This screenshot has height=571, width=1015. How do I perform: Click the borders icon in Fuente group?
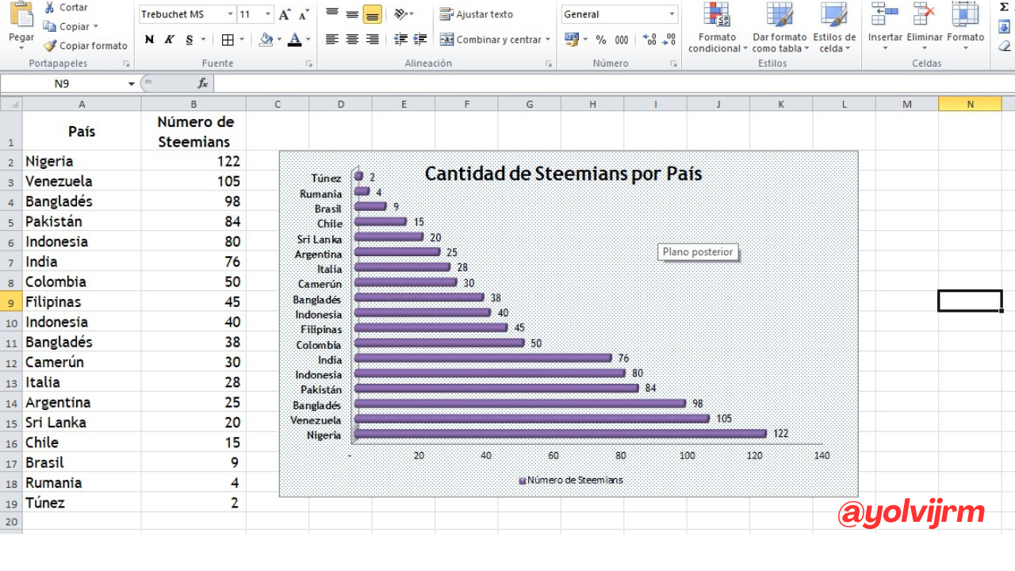228,40
